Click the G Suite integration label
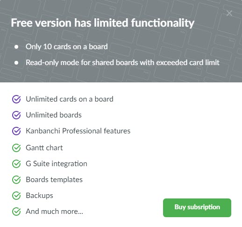The width and height of the screenshot is (242, 227). tap(57, 164)
